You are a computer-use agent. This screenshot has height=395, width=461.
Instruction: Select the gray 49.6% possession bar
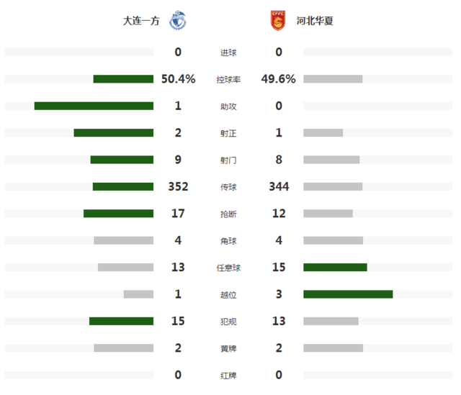[x=333, y=79]
